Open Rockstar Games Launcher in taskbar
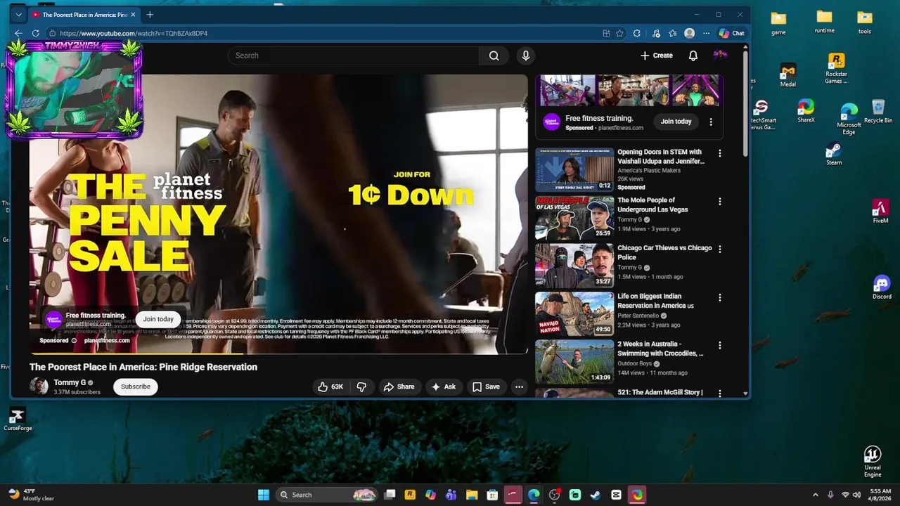 pyautogui.click(x=410, y=495)
